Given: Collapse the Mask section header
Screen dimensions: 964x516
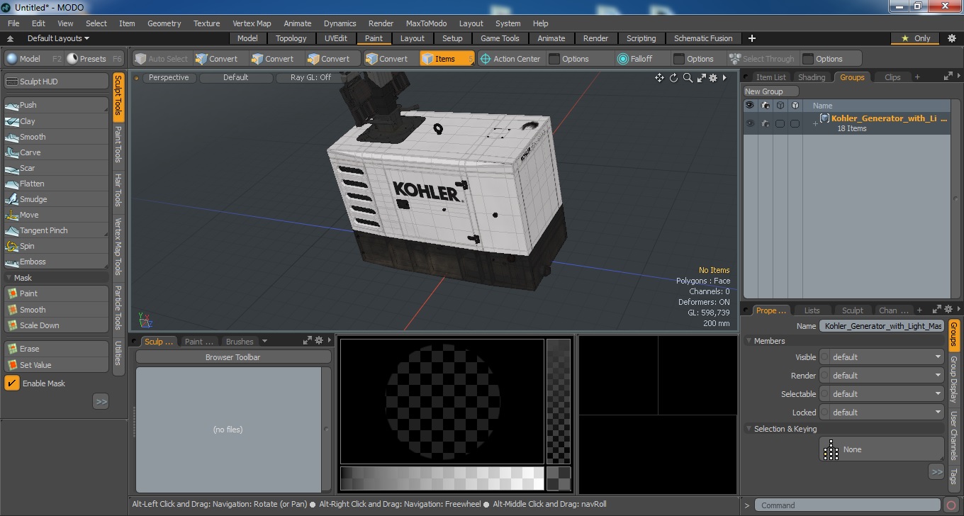Looking at the screenshot, I should pos(9,278).
